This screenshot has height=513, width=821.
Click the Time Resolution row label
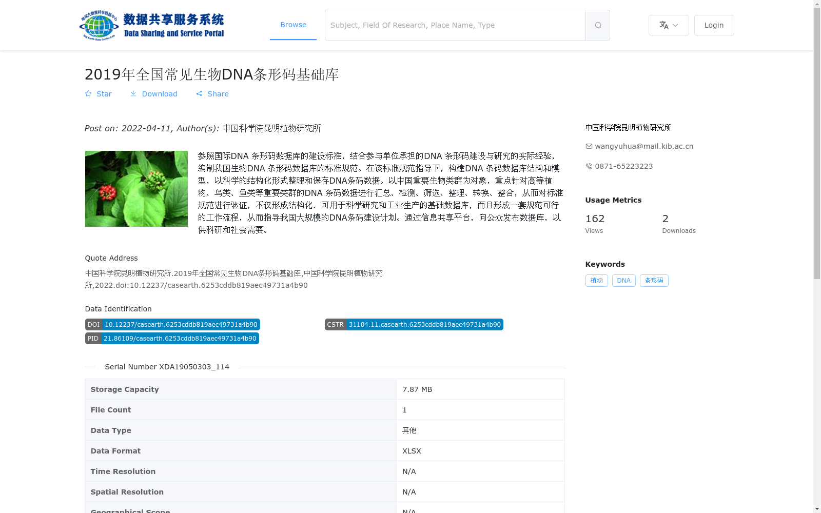coord(123,471)
